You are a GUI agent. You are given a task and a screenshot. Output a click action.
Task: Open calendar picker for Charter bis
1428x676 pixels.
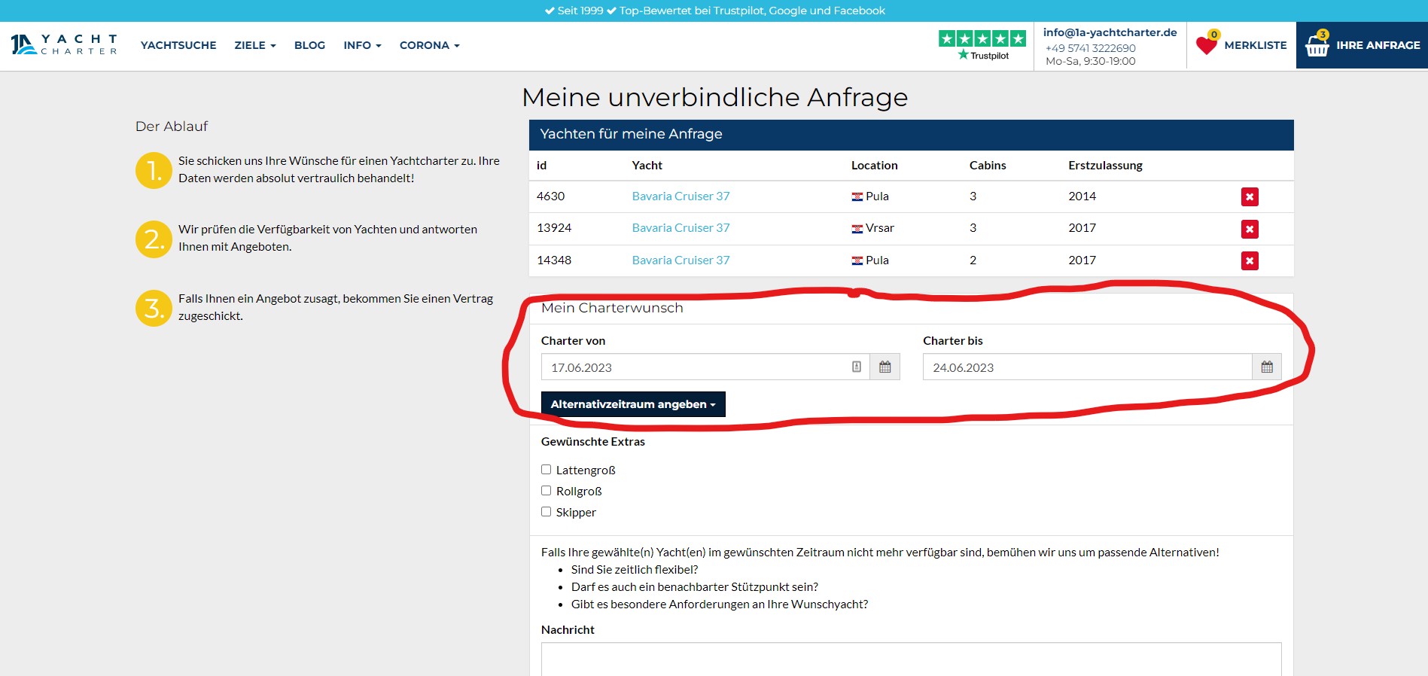[x=1267, y=367]
